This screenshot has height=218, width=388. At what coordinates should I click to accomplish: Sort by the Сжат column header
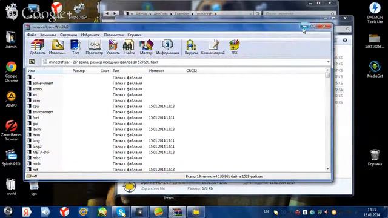tap(105, 71)
